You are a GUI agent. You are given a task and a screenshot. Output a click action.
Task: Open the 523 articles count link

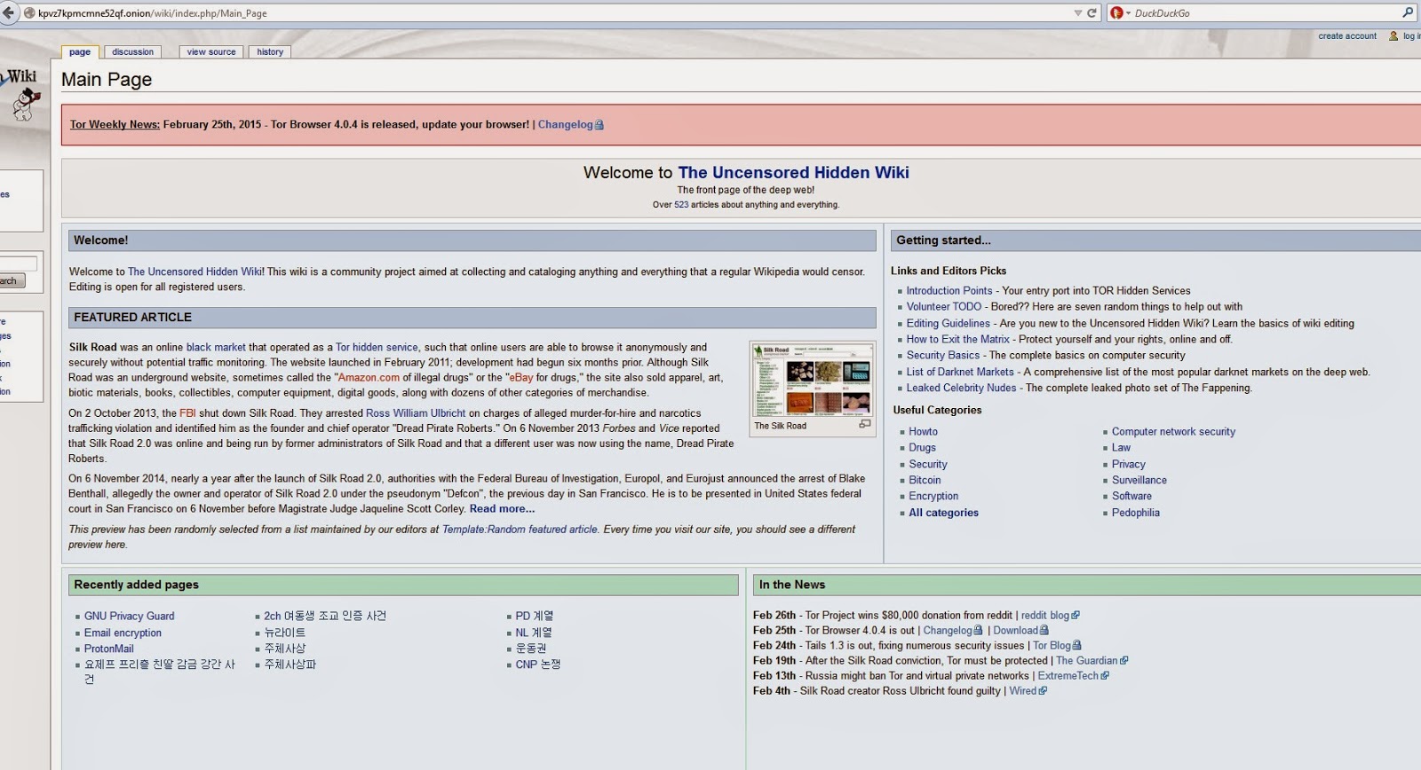[x=681, y=205]
